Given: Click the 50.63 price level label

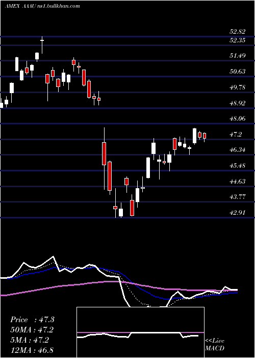Looking at the screenshot, I should click(x=237, y=72).
